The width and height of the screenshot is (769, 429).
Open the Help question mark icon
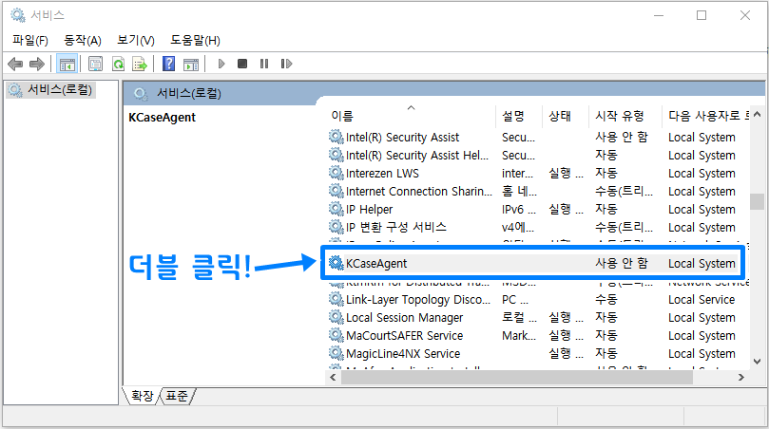168,64
